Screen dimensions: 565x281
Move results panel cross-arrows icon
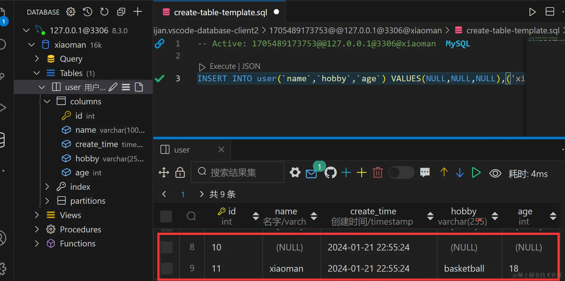coord(164,173)
